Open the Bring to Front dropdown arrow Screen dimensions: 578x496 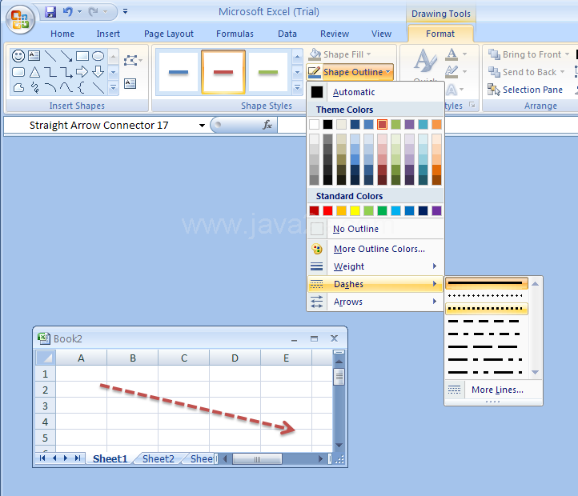coord(567,54)
